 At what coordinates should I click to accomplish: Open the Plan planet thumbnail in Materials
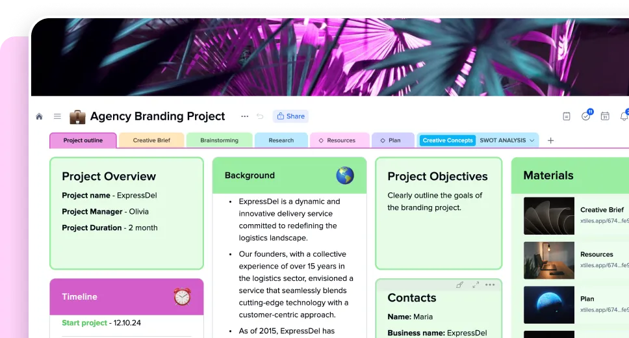tap(549, 305)
